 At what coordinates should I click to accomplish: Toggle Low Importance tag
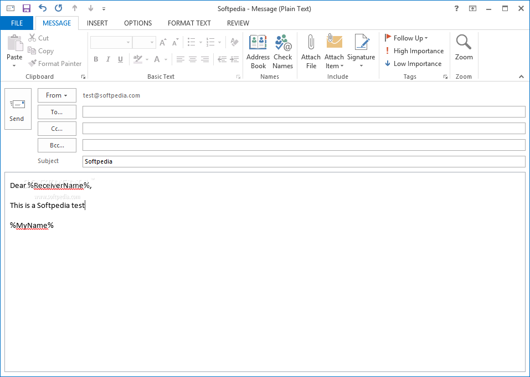click(x=413, y=64)
